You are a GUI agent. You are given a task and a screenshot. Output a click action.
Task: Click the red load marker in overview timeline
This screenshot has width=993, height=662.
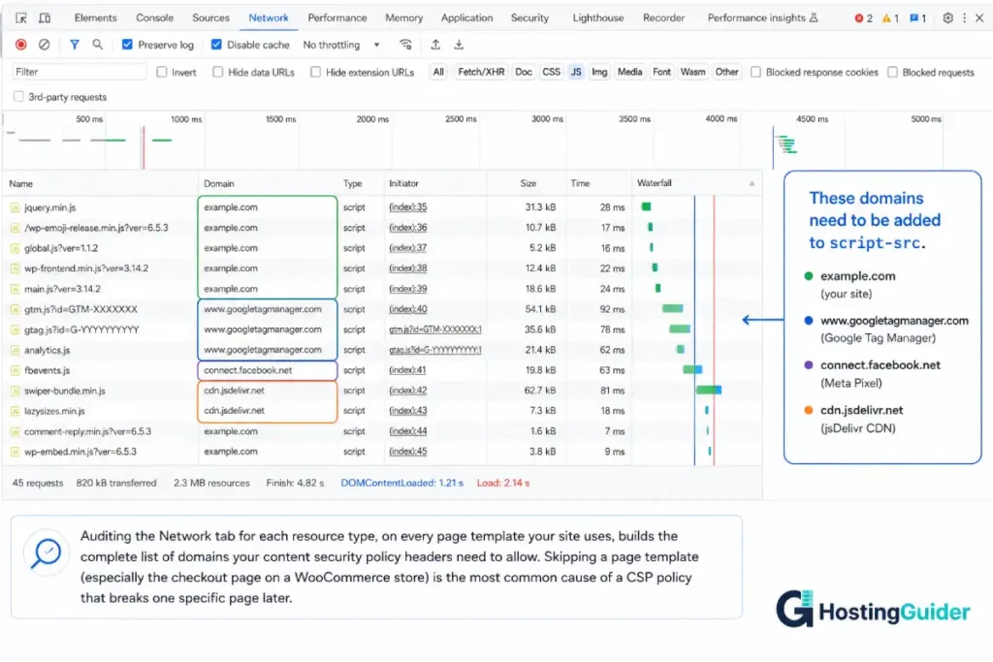click(144, 146)
